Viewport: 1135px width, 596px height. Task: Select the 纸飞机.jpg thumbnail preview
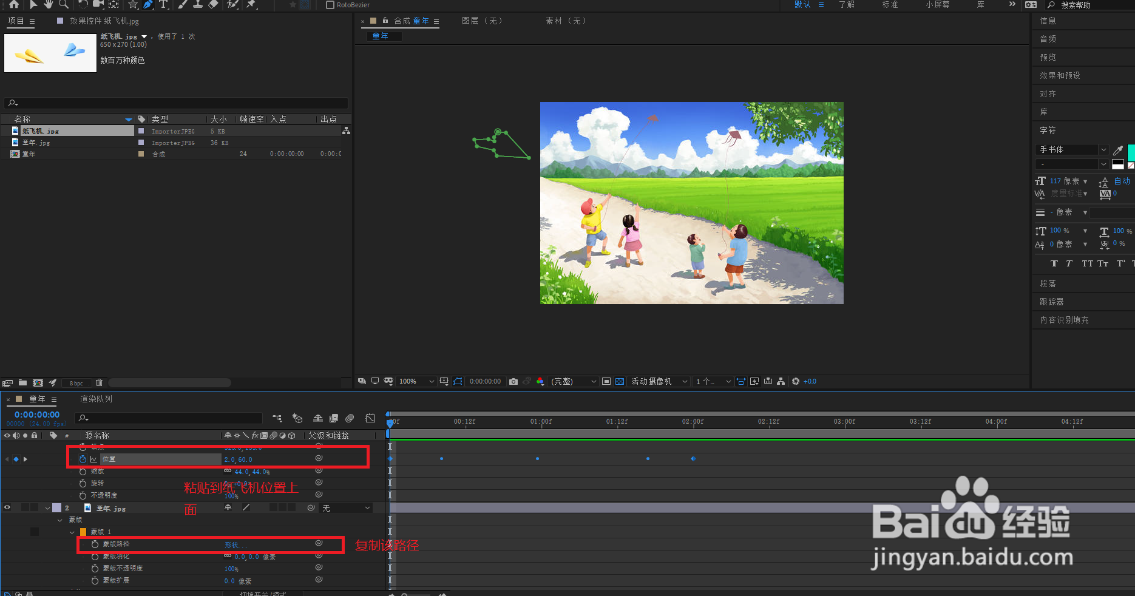click(x=50, y=53)
